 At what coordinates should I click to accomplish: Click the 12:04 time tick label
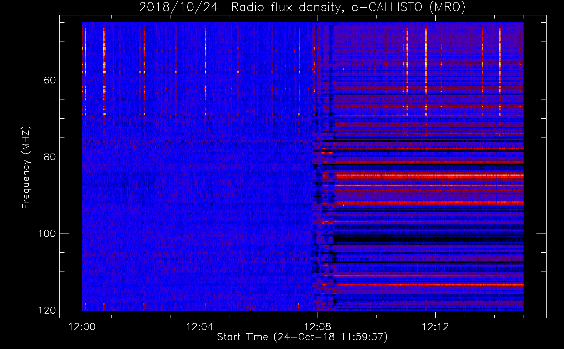click(x=199, y=327)
